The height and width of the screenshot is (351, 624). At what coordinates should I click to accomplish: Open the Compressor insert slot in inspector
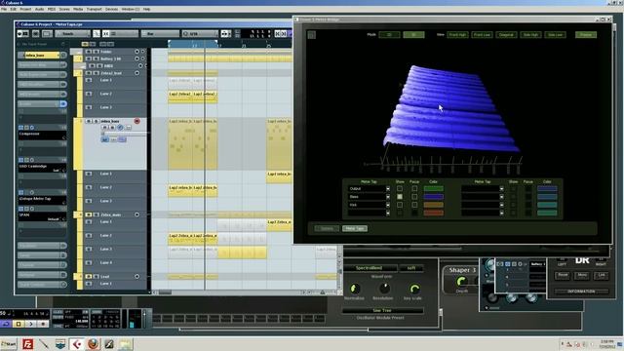(42, 135)
